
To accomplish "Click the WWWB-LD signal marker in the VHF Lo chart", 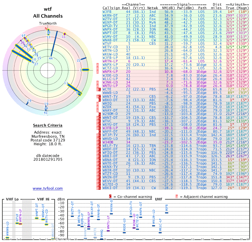I will [x=7, y=238].
